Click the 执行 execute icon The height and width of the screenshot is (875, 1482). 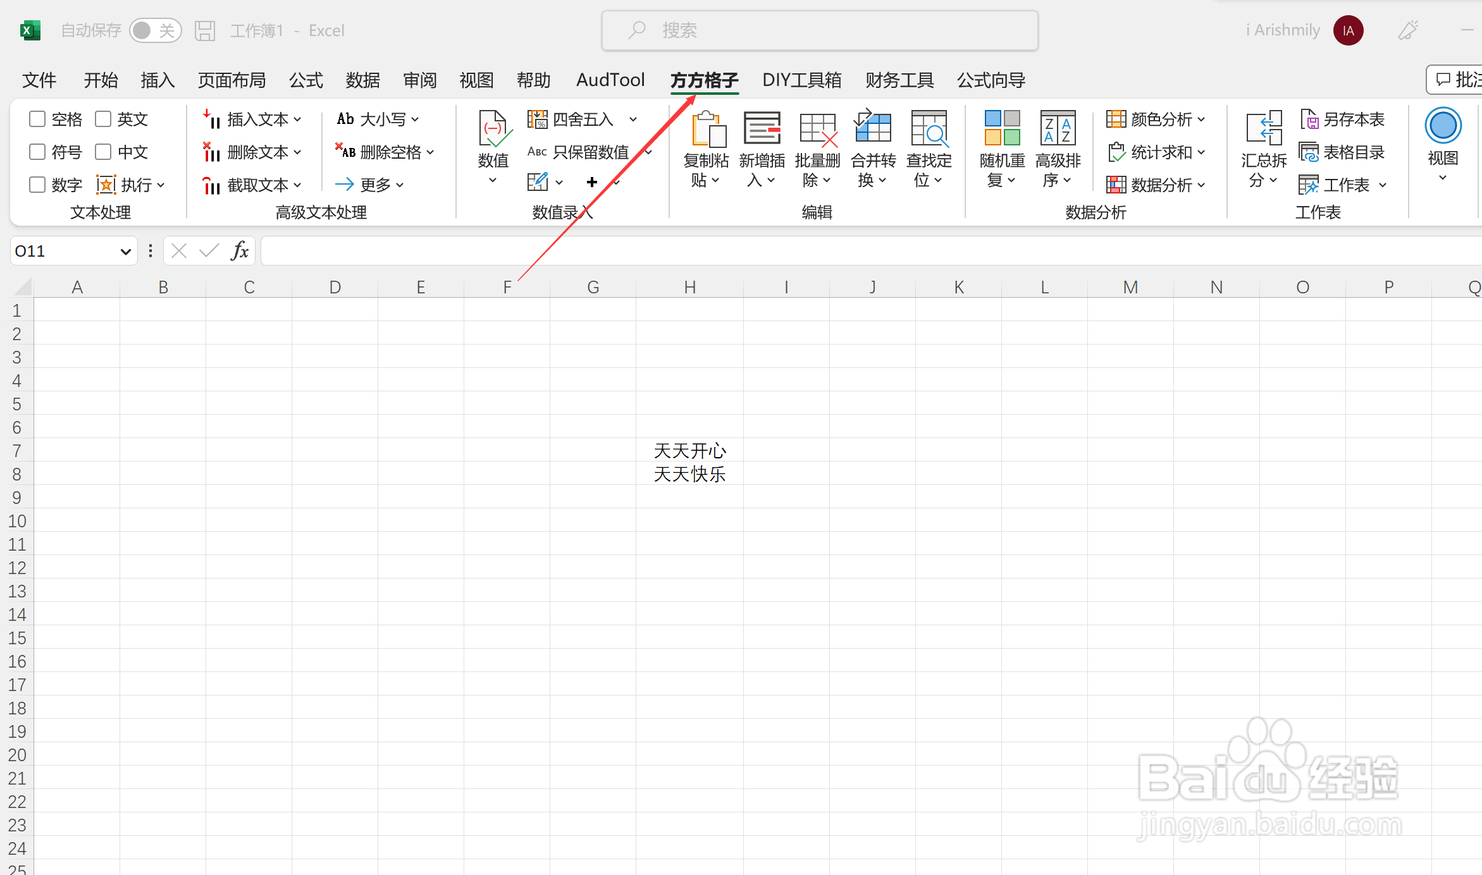point(106,185)
